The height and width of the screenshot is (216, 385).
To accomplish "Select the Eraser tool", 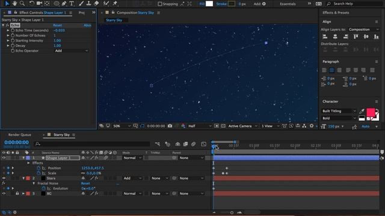I will [x=96, y=4].
